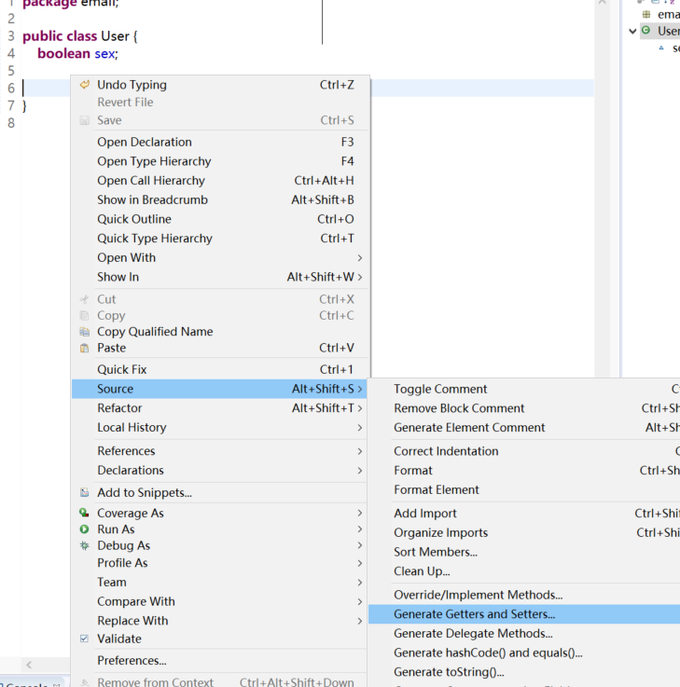Select Correct Indentation entry

pos(524,451)
